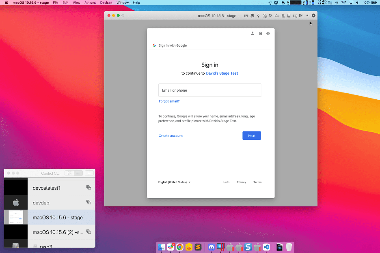Click the round face icon in sign-in window

pos(261,34)
